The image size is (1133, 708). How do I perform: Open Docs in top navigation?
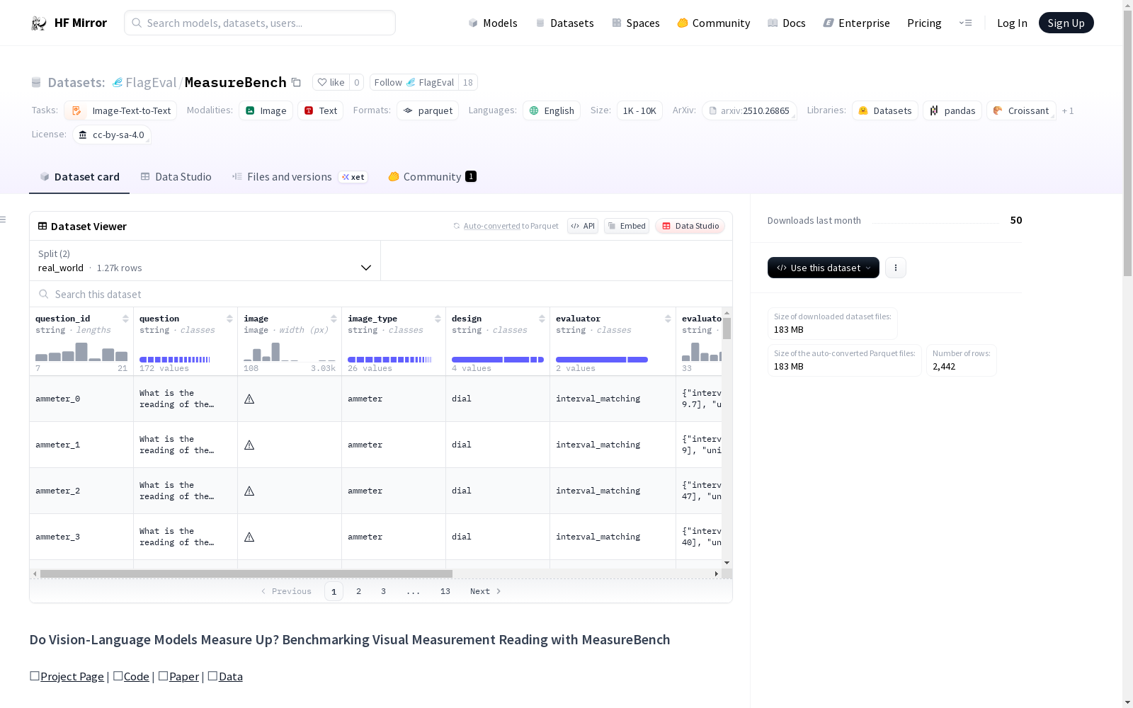(787, 23)
